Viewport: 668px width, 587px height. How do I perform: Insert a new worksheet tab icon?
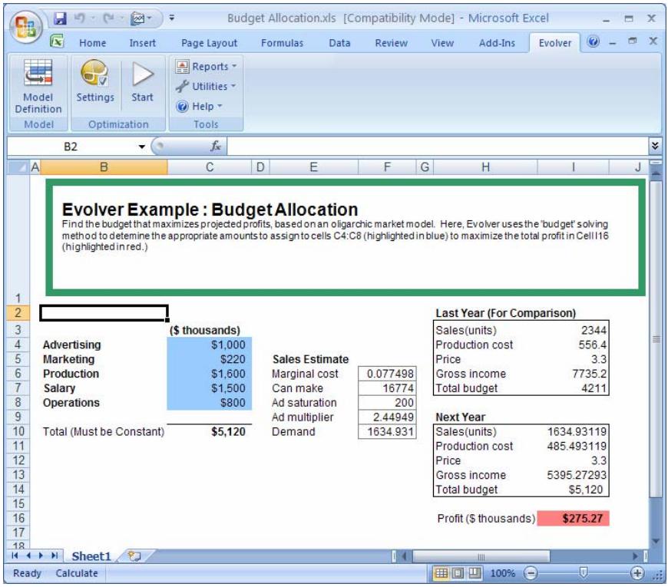134,556
